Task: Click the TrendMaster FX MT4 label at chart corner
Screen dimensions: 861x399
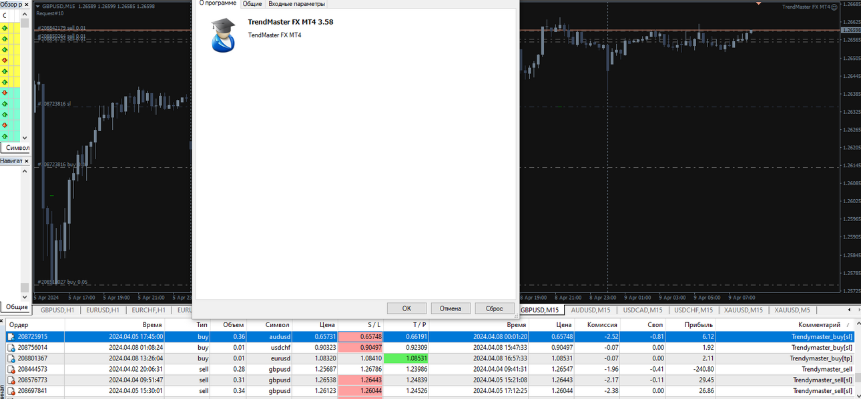Action: pos(806,7)
